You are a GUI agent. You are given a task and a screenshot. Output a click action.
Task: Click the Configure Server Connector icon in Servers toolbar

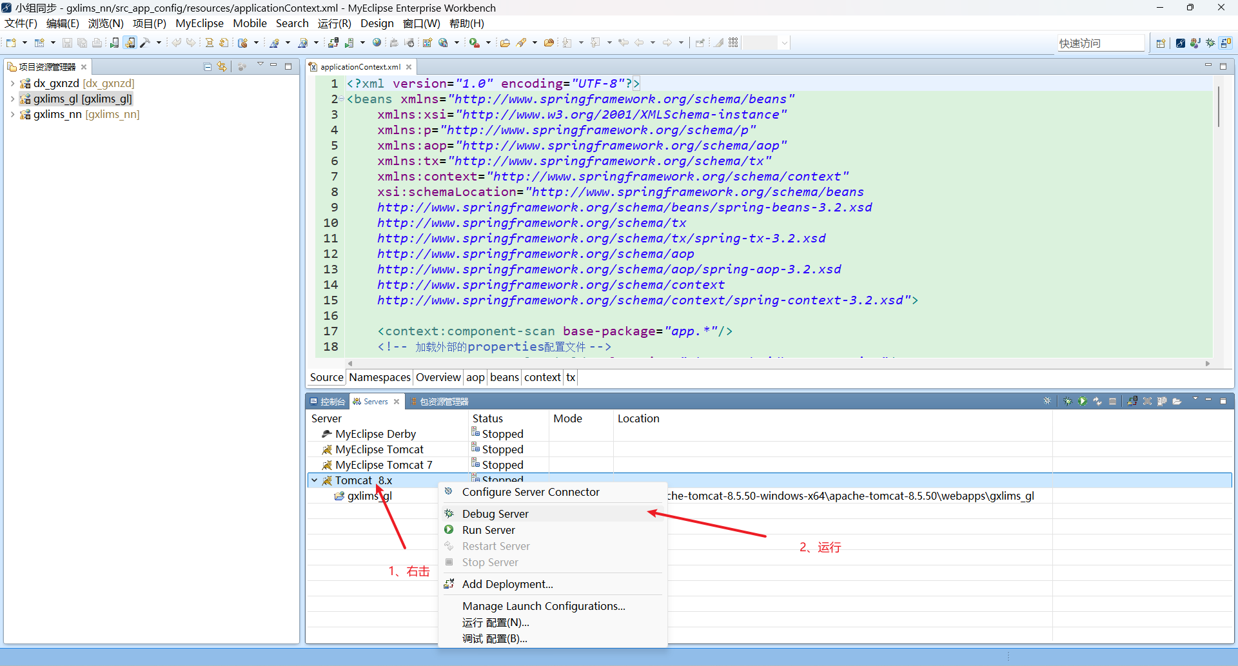point(1047,401)
